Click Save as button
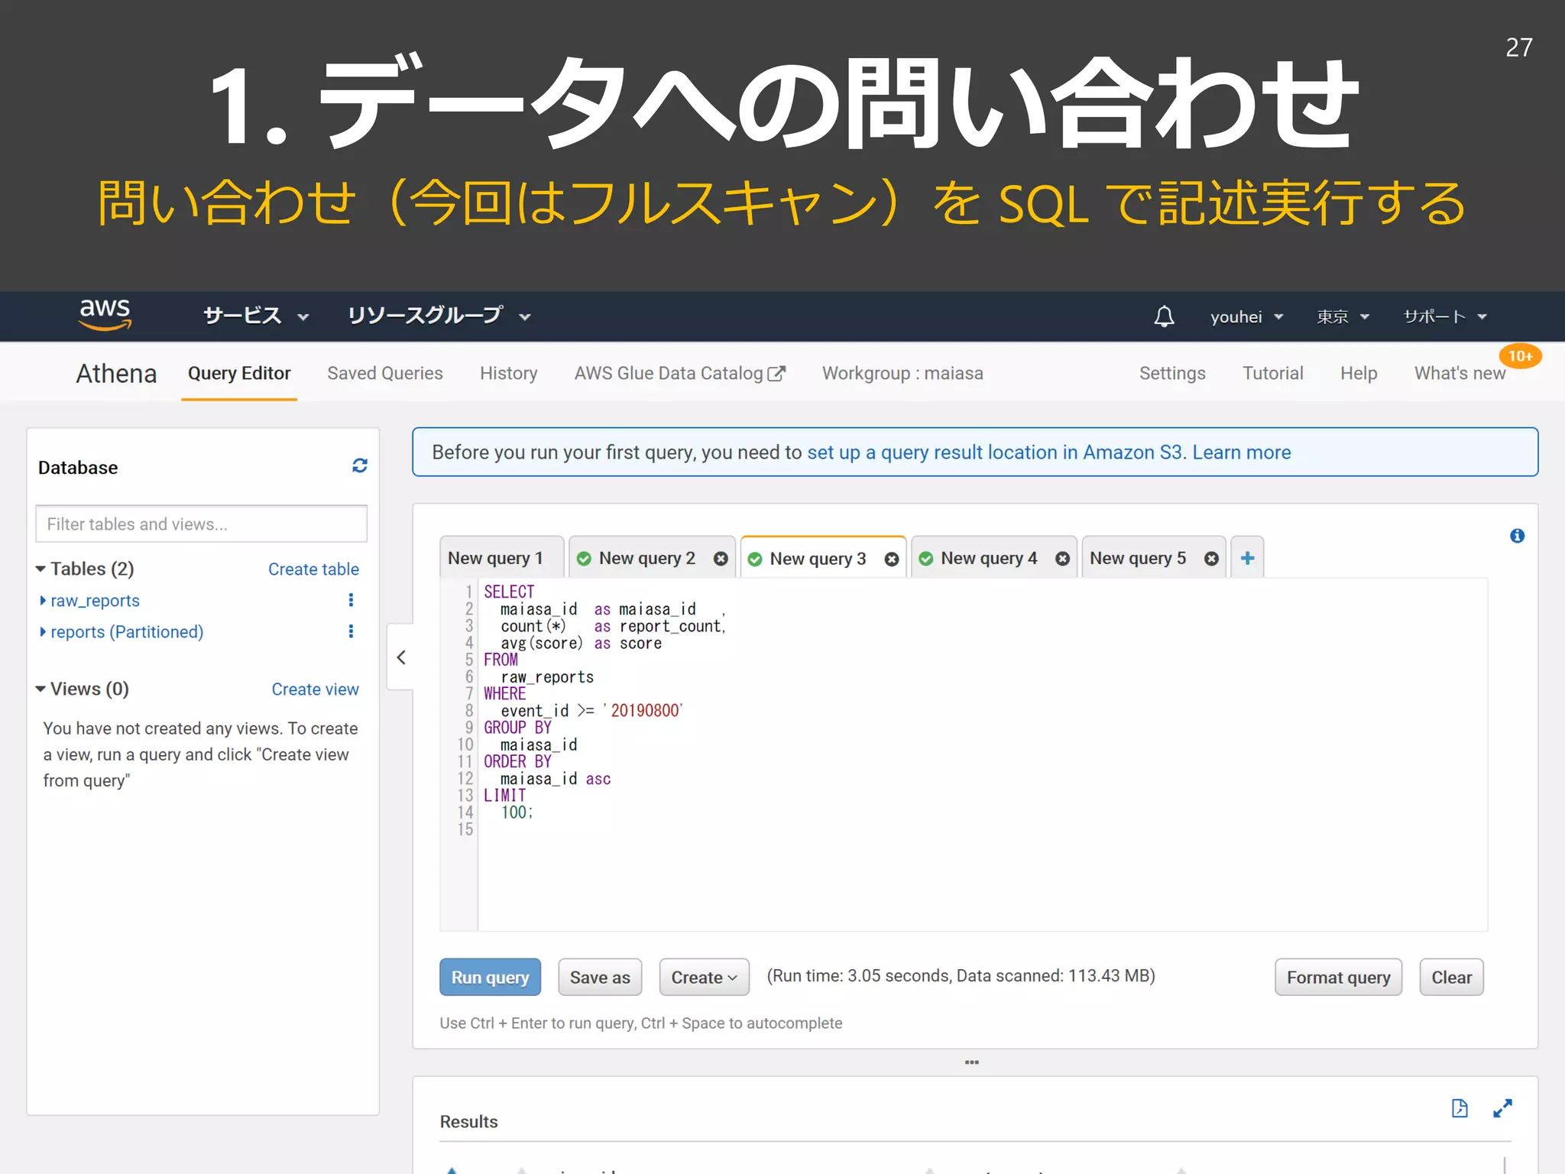This screenshot has width=1565, height=1174. point(600,978)
